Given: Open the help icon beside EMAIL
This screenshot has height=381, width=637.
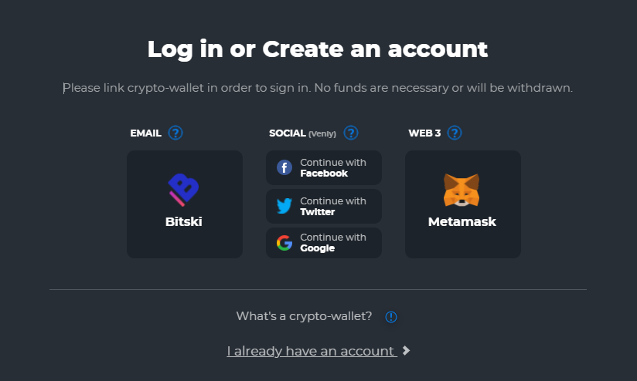Looking at the screenshot, I should coord(175,133).
